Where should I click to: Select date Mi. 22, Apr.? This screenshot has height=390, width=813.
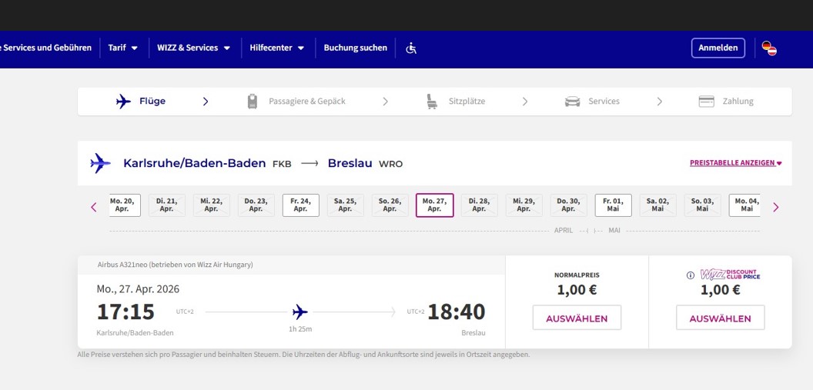(211, 205)
